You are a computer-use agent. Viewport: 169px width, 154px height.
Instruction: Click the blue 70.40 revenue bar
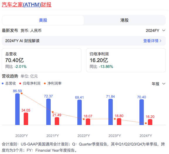142,112
